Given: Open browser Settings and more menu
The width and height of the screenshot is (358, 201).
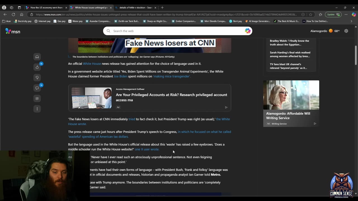Looking at the screenshot, I should coord(346,15).
